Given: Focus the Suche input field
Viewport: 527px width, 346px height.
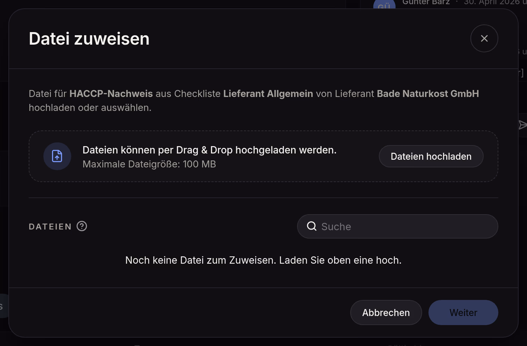Looking at the screenshot, I should point(398,226).
